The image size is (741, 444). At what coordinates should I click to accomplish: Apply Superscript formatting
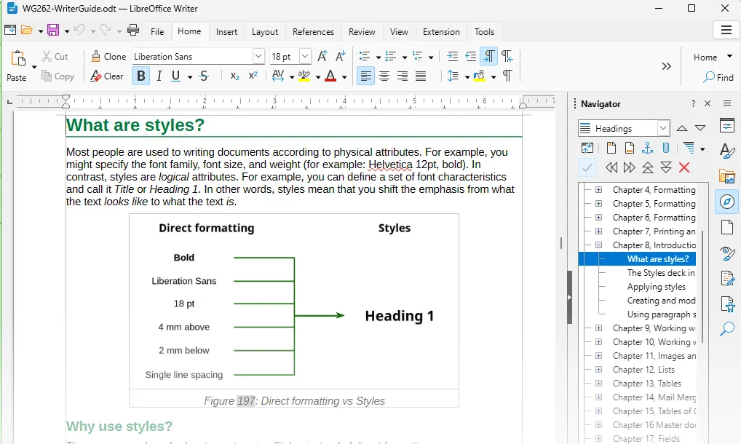coord(253,76)
